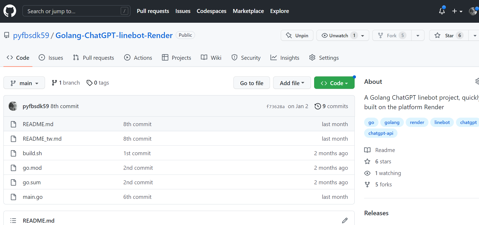Switch to the Actions tab
Image resolution: width=479 pixels, height=225 pixels.
tap(138, 58)
